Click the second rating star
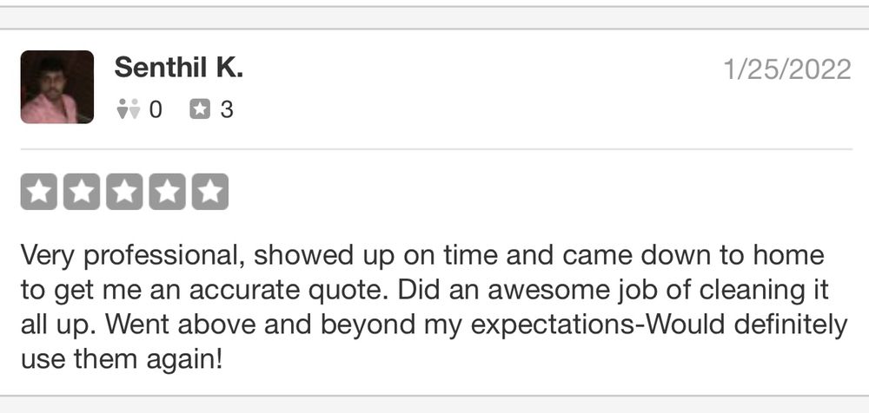This screenshot has height=413, width=869. [82, 192]
